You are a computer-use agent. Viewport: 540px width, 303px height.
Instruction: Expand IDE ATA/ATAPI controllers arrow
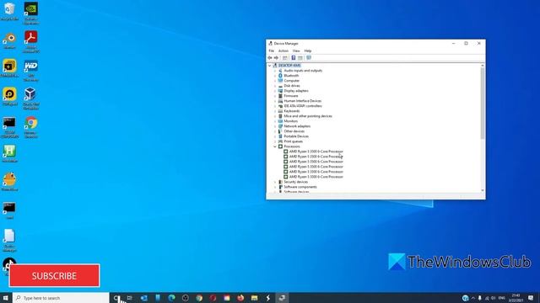click(275, 106)
